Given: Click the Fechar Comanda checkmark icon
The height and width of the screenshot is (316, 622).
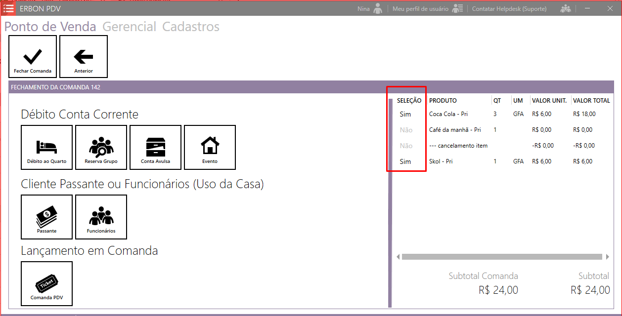Looking at the screenshot, I should point(33,57).
